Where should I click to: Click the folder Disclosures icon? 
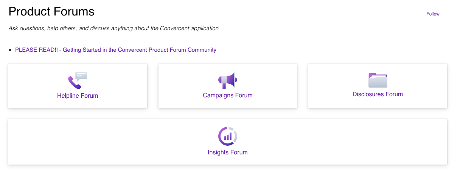click(x=378, y=80)
